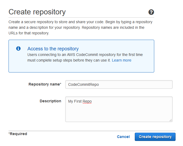Viewport: 183px width, 146px height.
Task: Click into the Description text area
Action: point(119,109)
